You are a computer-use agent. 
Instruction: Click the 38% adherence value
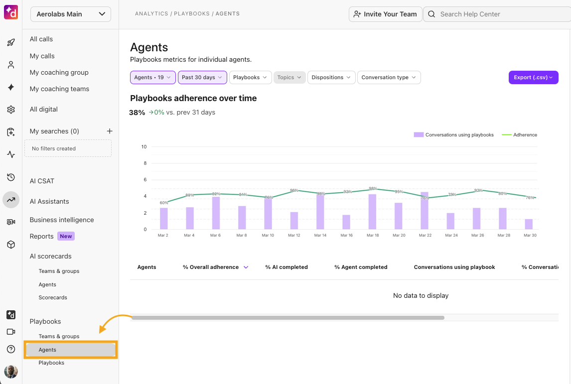coord(137,113)
